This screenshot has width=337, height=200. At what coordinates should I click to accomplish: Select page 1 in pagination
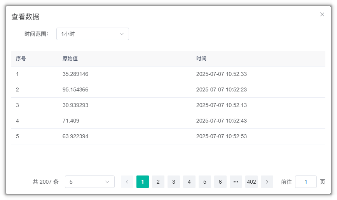click(x=143, y=182)
